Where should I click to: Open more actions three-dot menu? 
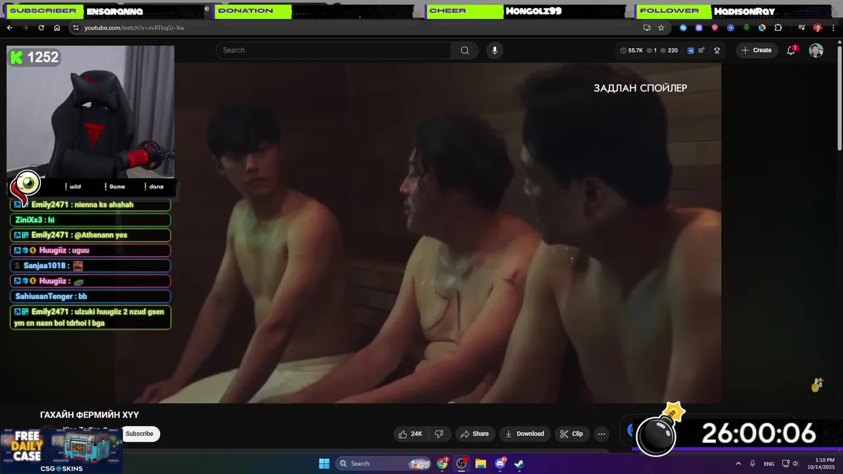(601, 434)
